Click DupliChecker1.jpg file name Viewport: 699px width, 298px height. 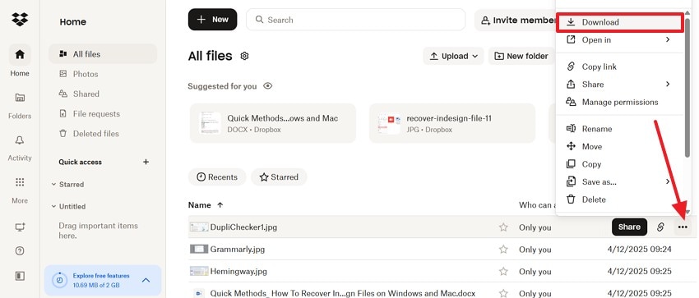[x=243, y=227]
